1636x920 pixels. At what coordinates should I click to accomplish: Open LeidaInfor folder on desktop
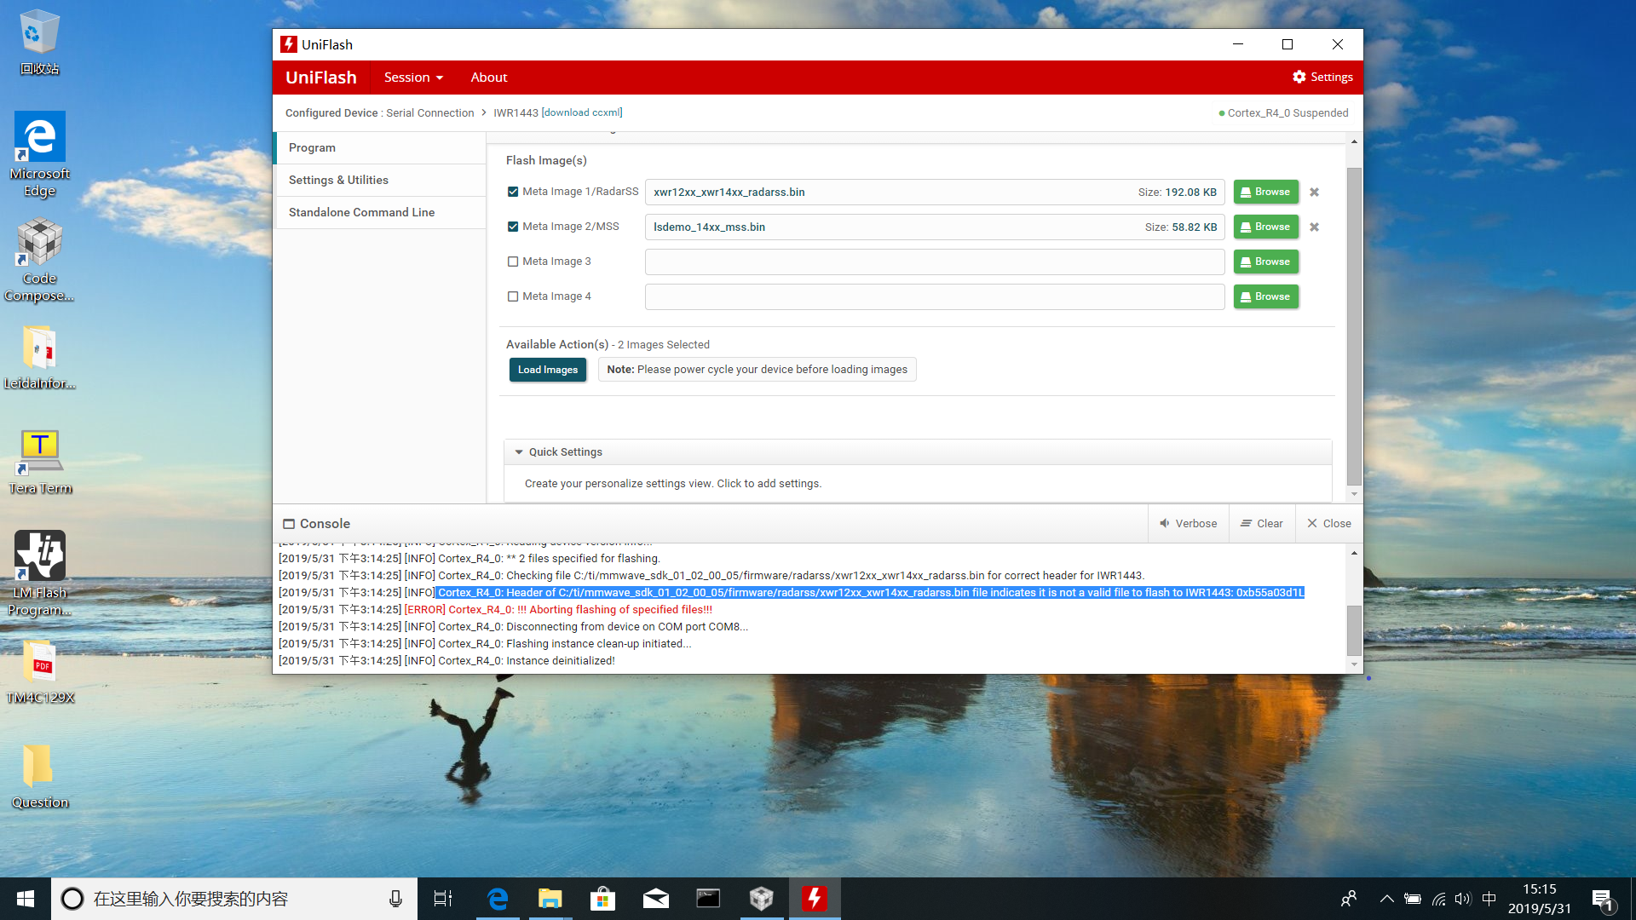pos(39,358)
